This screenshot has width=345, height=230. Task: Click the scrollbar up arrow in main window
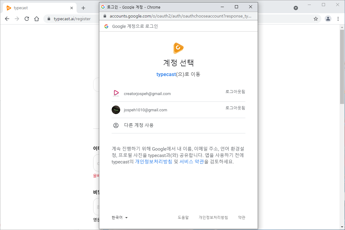342,27
